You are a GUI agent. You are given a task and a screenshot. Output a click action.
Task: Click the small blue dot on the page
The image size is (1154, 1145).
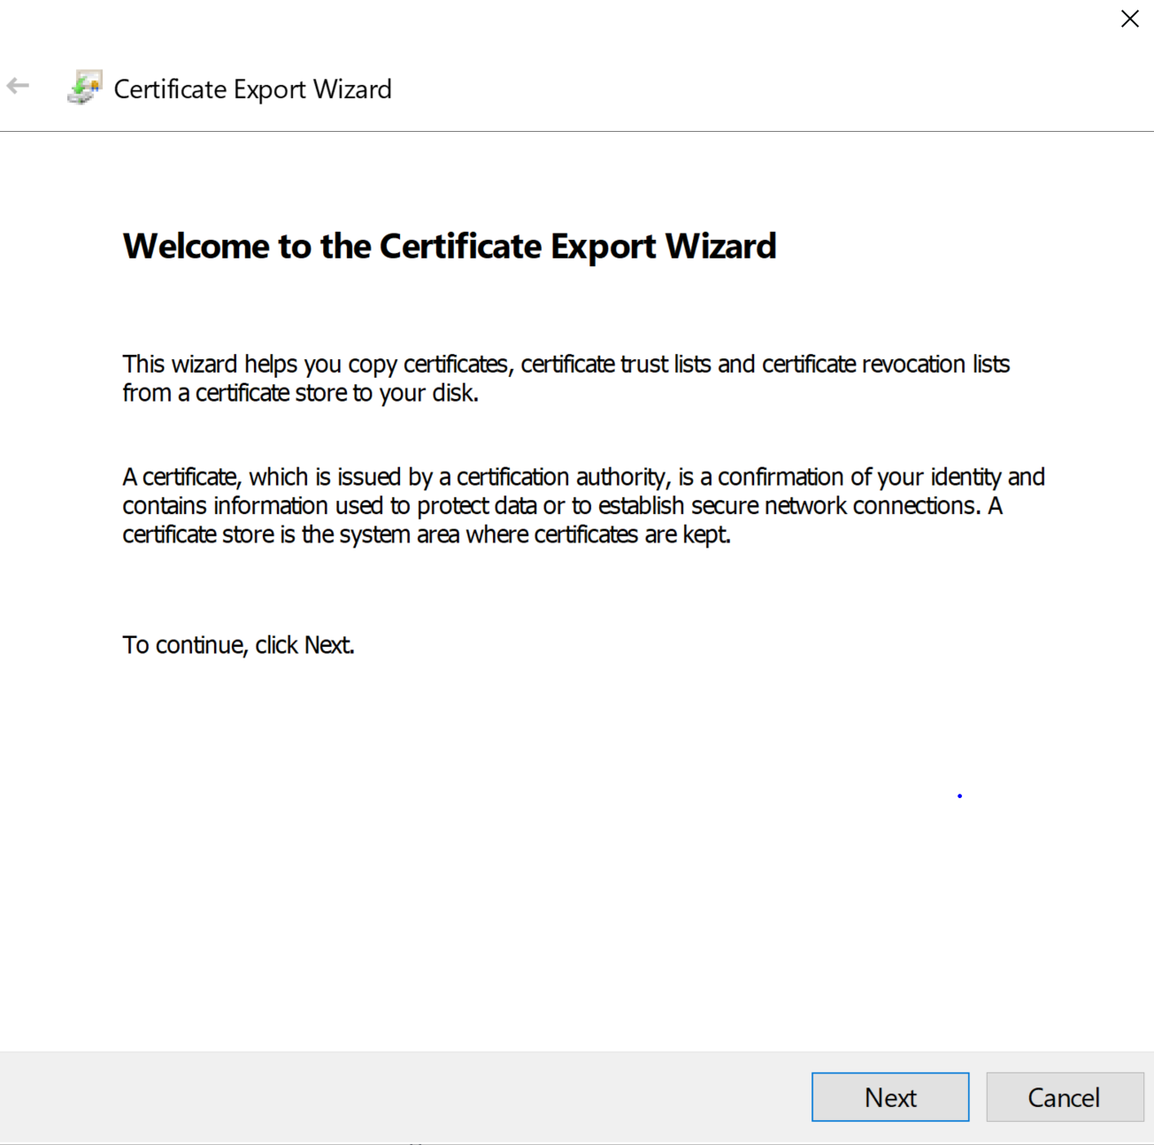pyautogui.click(x=959, y=795)
